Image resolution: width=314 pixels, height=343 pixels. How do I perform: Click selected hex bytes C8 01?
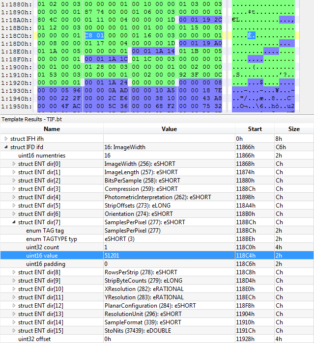coord(94,35)
